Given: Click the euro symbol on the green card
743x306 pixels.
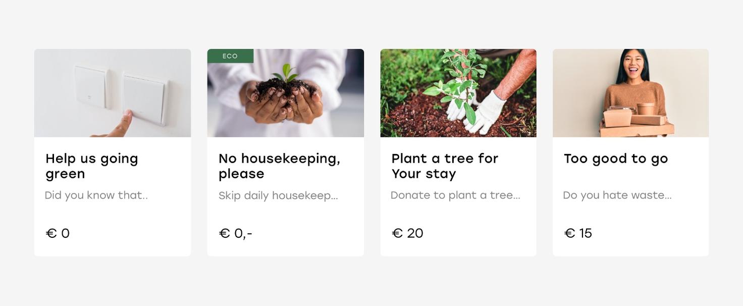Looking at the screenshot, I should [51, 233].
